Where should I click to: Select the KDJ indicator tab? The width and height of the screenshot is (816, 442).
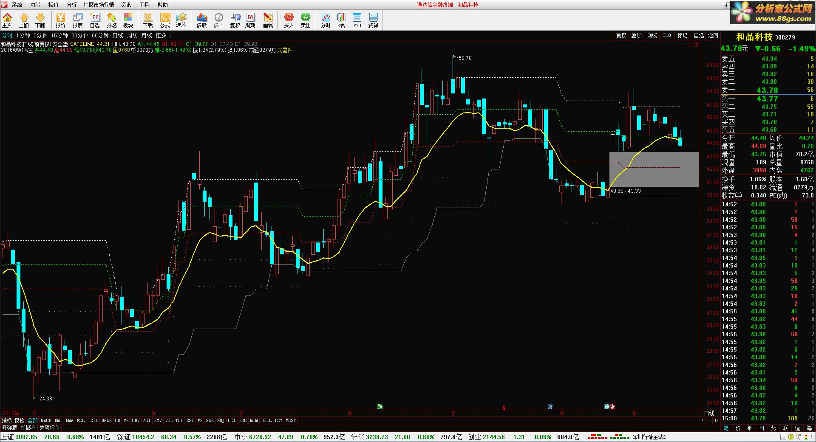pyautogui.click(x=221, y=420)
